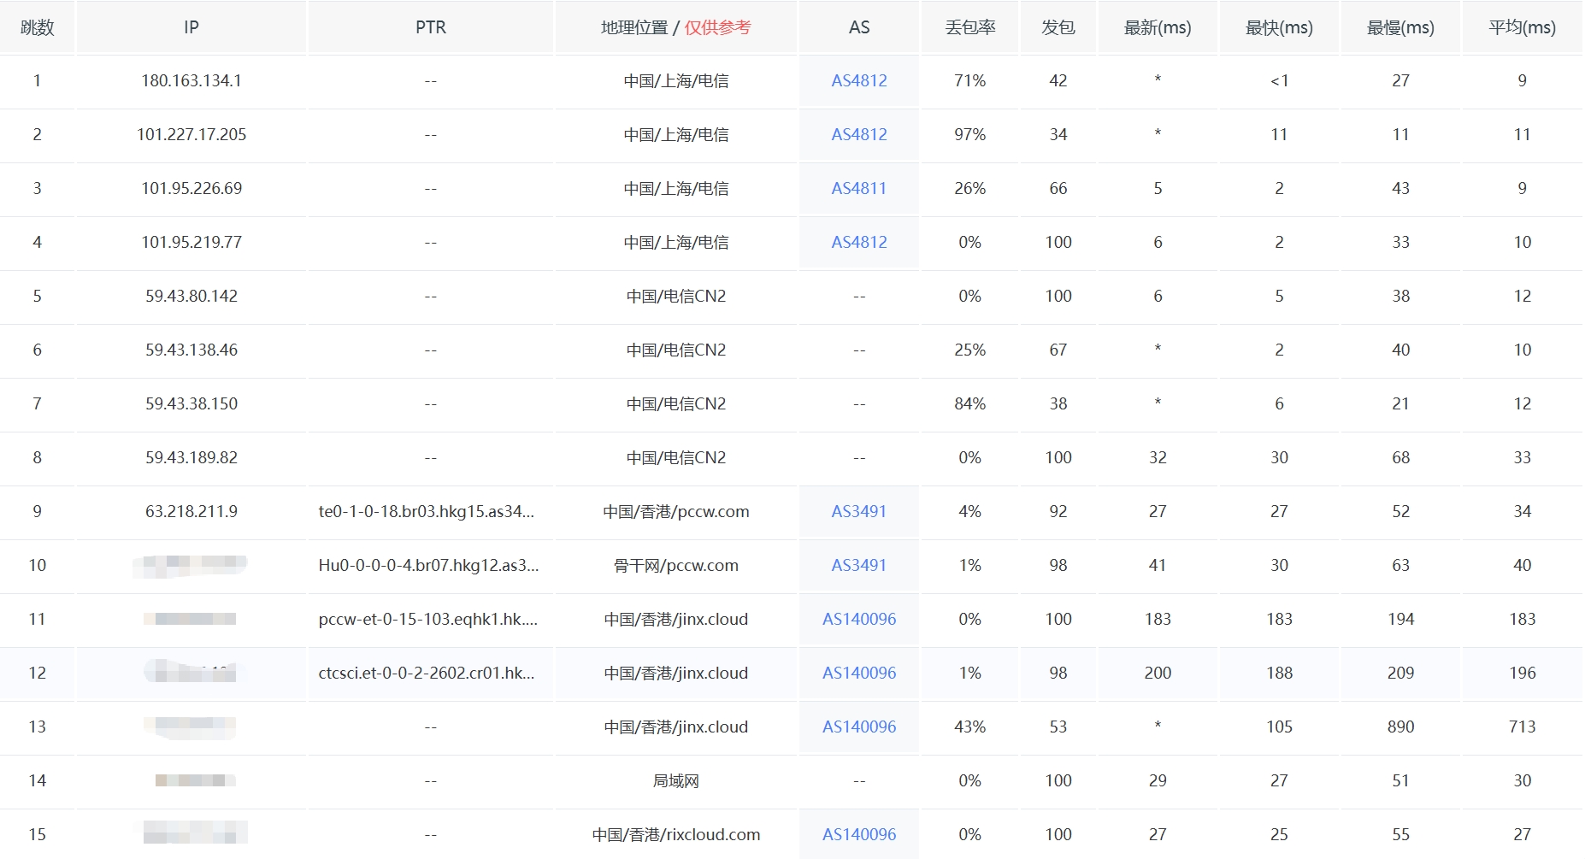
Task: Click the AS4812 link for hop 4
Action: tap(857, 242)
